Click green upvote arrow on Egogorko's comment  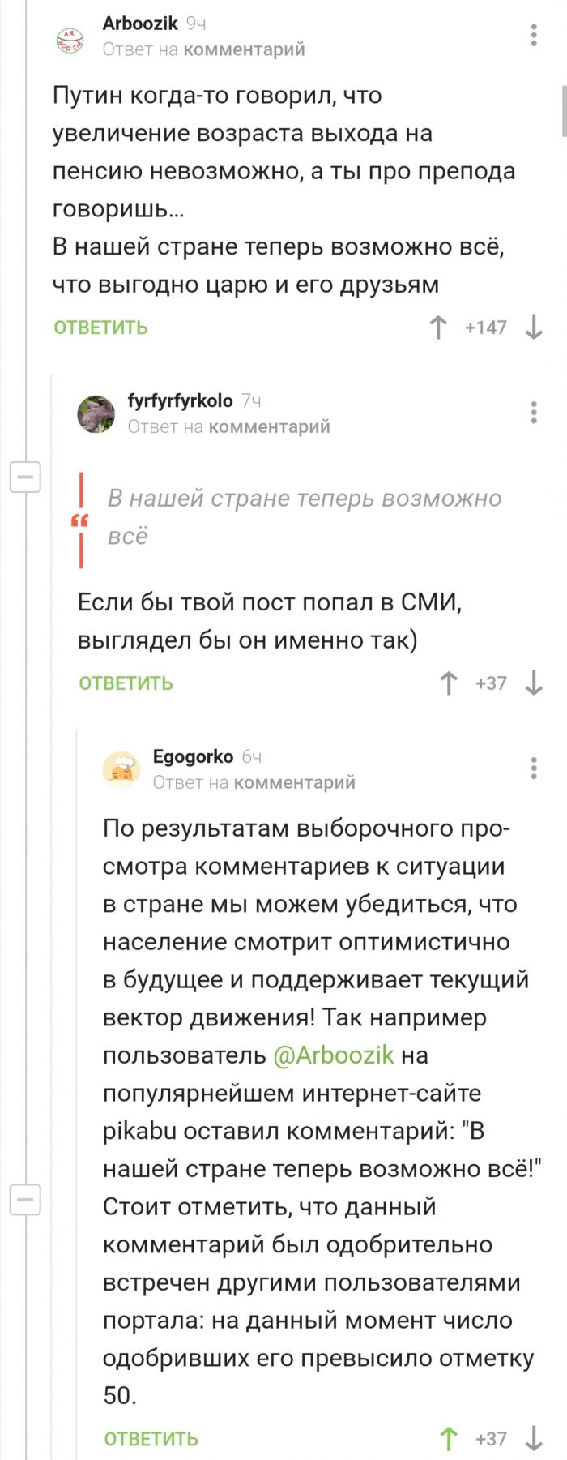pyautogui.click(x=449, y=1439)
